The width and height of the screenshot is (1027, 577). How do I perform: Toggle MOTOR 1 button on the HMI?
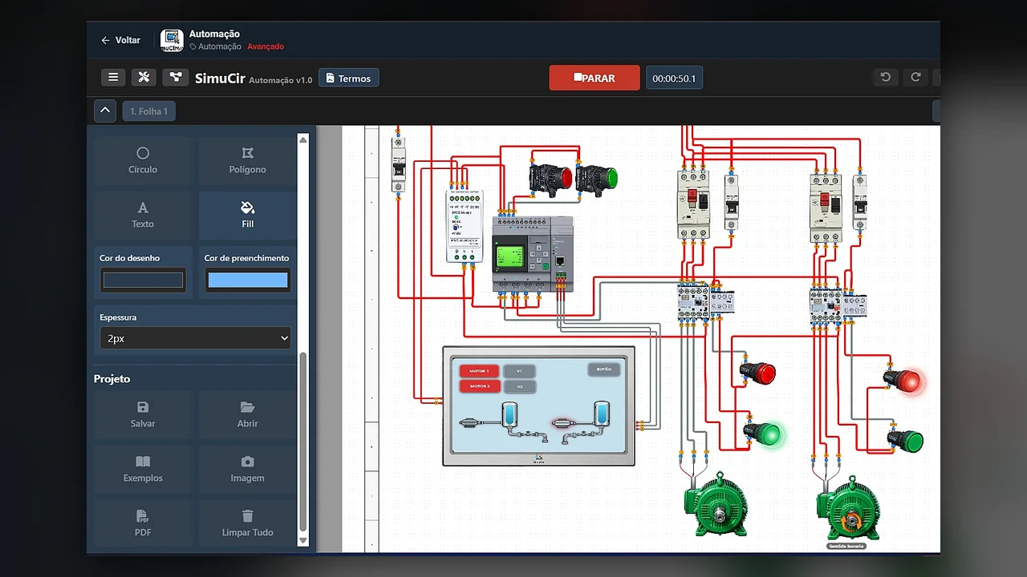479,371
